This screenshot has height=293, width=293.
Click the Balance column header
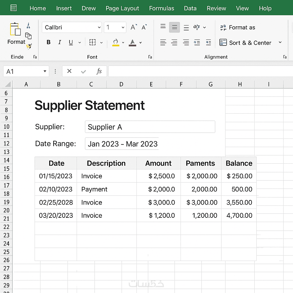239,163
